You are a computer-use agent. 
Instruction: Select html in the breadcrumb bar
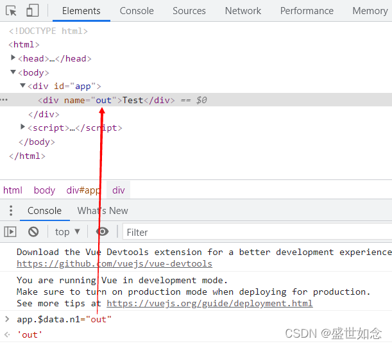pyautogui.click(x=13, y=190)
